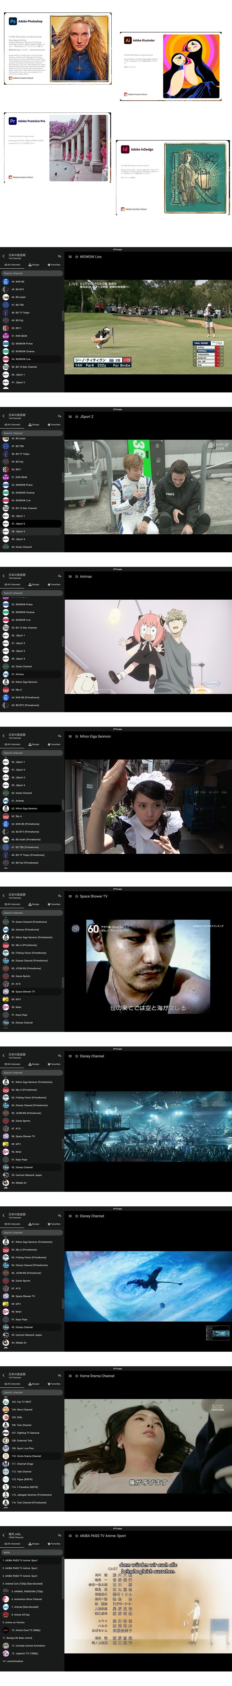Favorite the Home Drama Channel via star
Screen dimensions: 232x1686
point(77,1376)
